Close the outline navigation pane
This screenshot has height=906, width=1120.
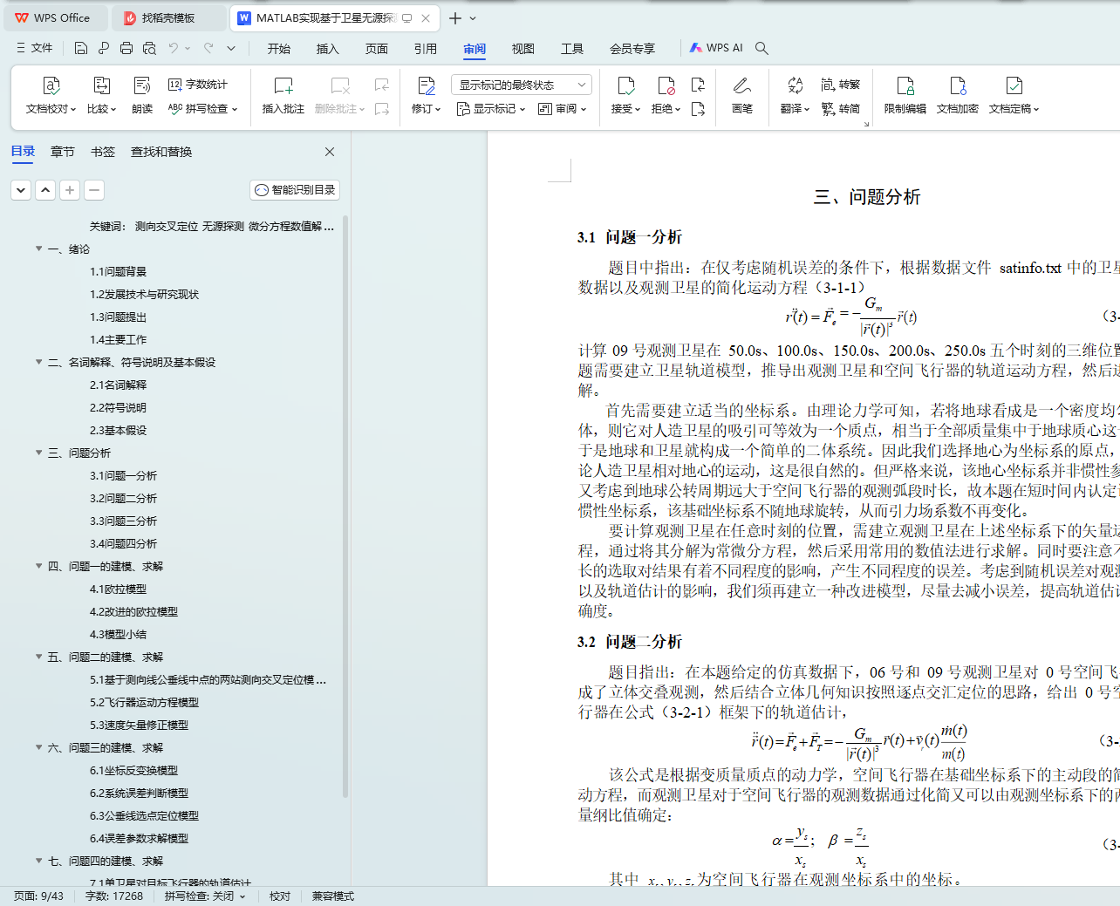click(x=330, y=152)
